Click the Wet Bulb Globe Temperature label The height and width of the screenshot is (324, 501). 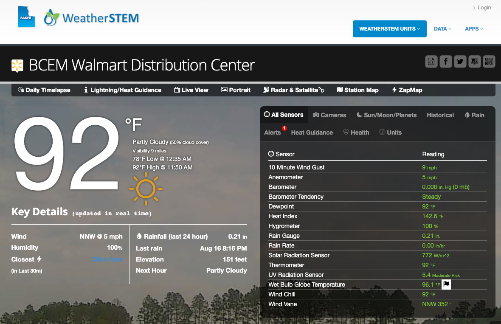pyautogui.click(x=307, y=285)
